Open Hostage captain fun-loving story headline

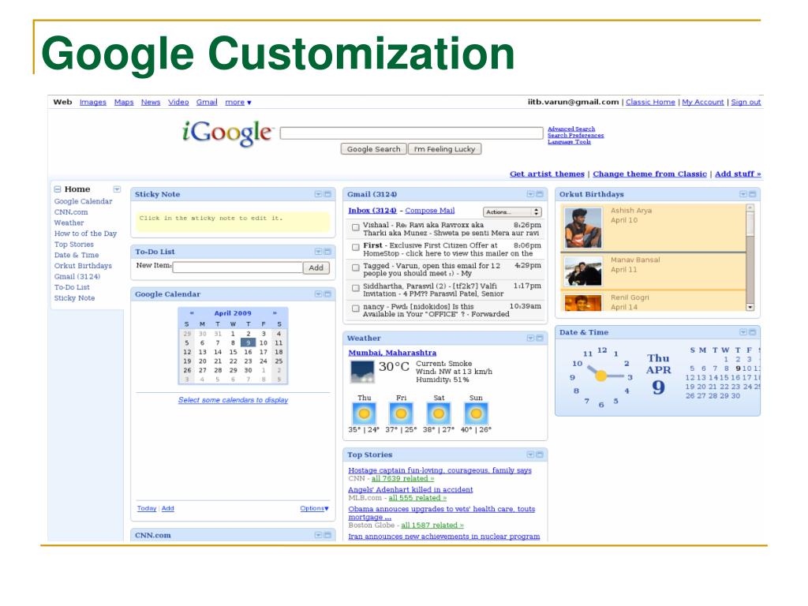[x=440, y=470]
